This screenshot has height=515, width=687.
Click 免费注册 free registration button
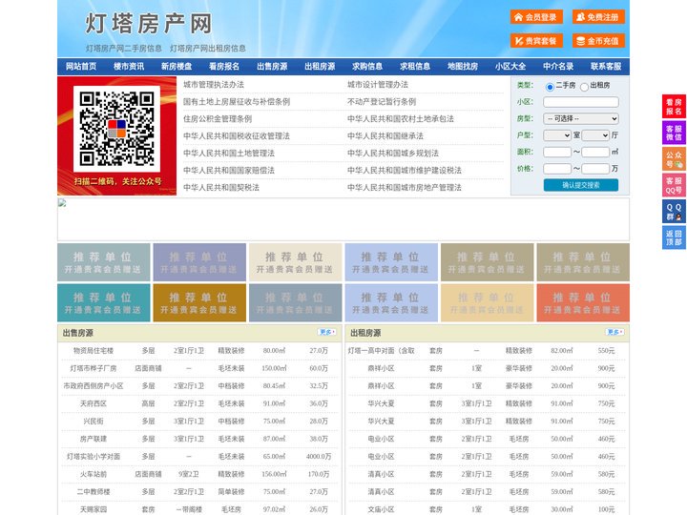(598, 17)
